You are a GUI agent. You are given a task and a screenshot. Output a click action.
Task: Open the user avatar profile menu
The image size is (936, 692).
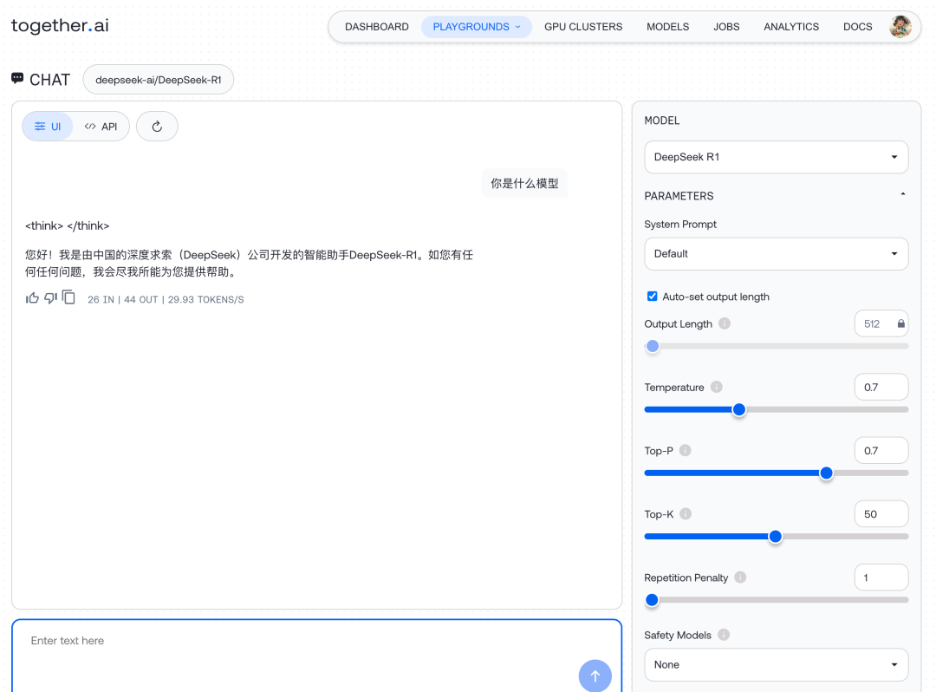pos(900,27)
